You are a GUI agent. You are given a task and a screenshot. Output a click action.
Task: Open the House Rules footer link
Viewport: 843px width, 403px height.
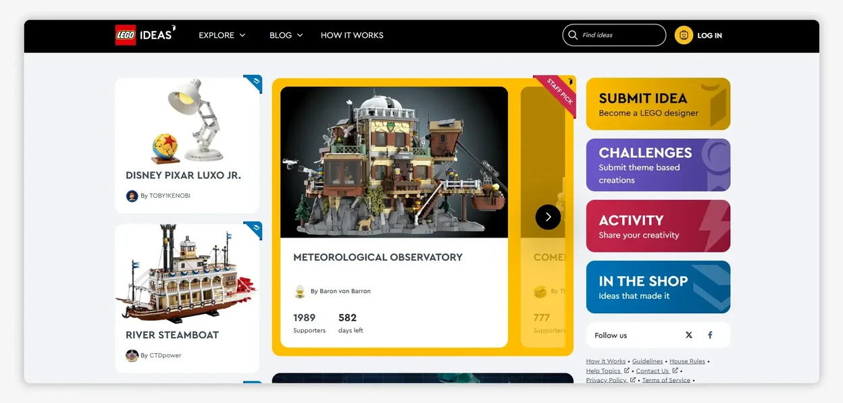[687, 361]
